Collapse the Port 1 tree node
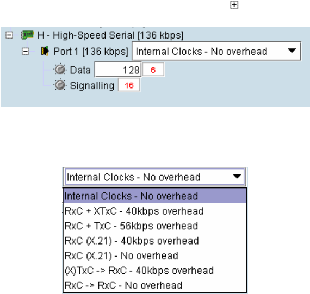 (26, 52)
